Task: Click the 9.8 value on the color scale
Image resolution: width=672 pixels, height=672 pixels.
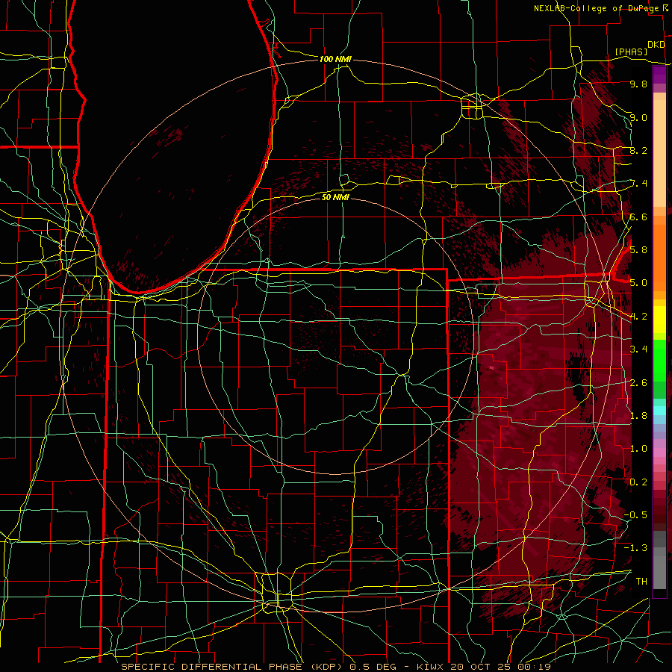Action: point(638,84)
